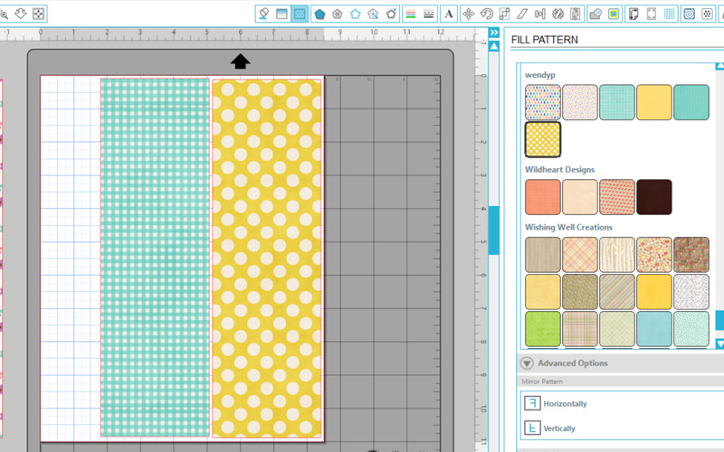This screenshot has width=724, height=452.
Task: Select the Wishing Well cream birch pattern
Action: click(x=617, y=255)
